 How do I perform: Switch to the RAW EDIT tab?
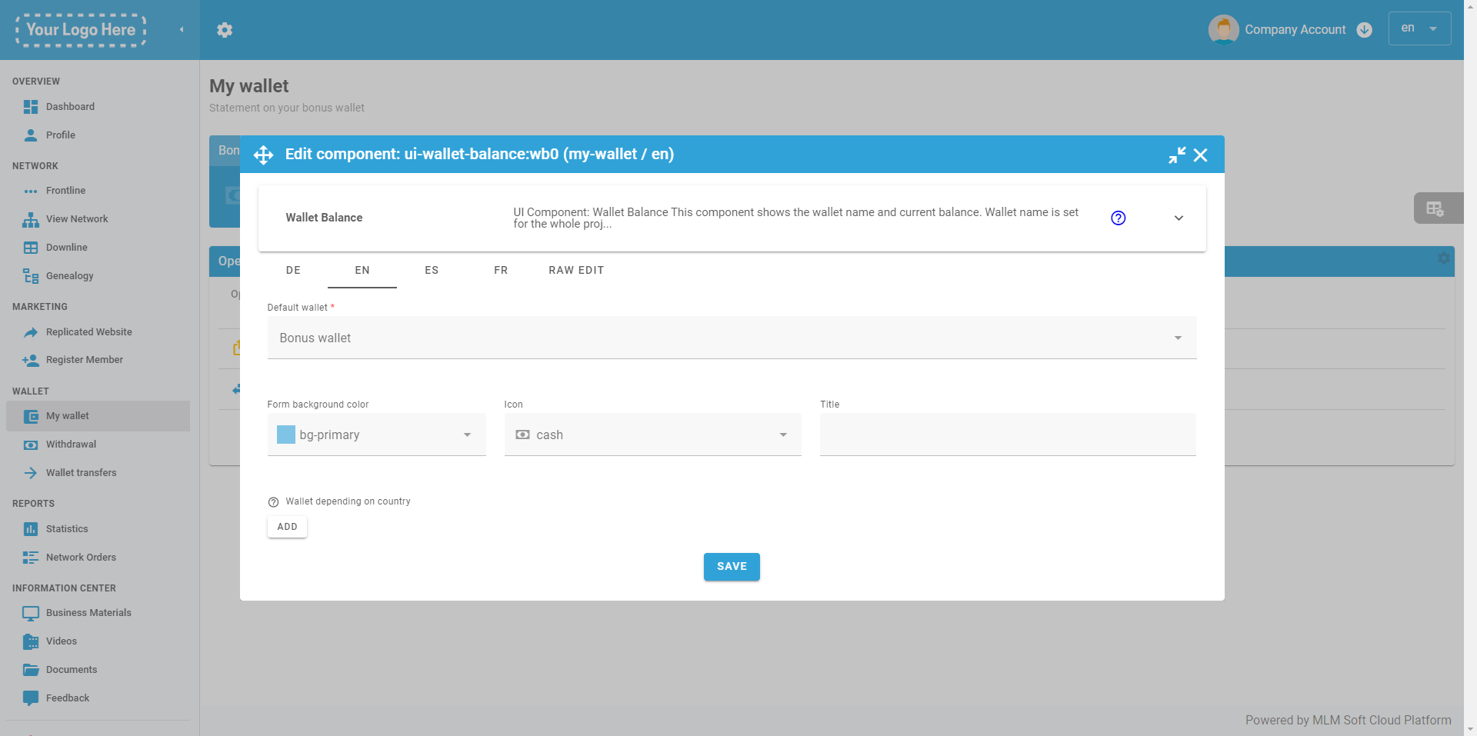click(x=575, y=271)
